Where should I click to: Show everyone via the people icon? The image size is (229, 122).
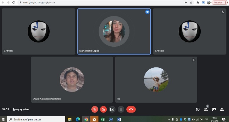(206, 109)
